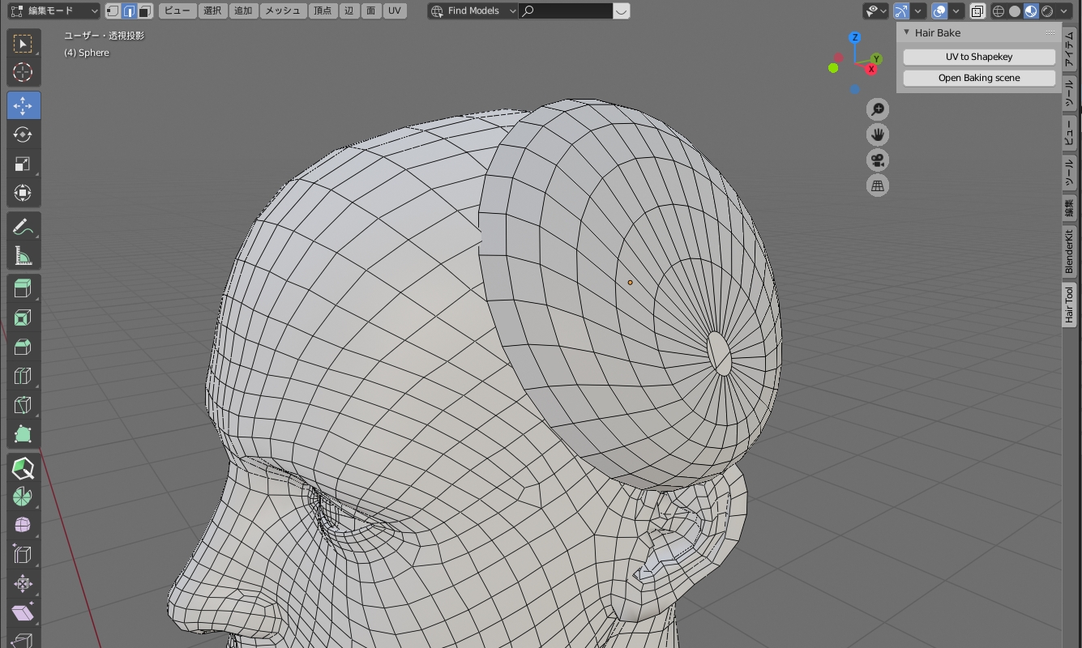Click the UV to Shapekey button

(979, 57)
